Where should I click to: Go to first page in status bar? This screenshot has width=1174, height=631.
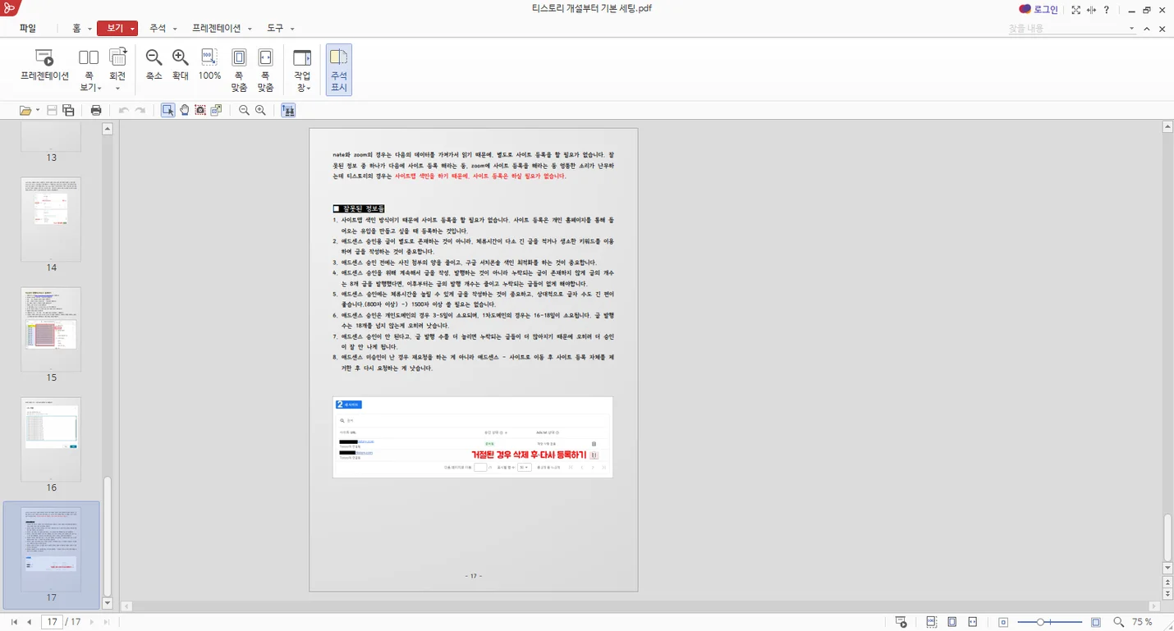click(14, 622)
